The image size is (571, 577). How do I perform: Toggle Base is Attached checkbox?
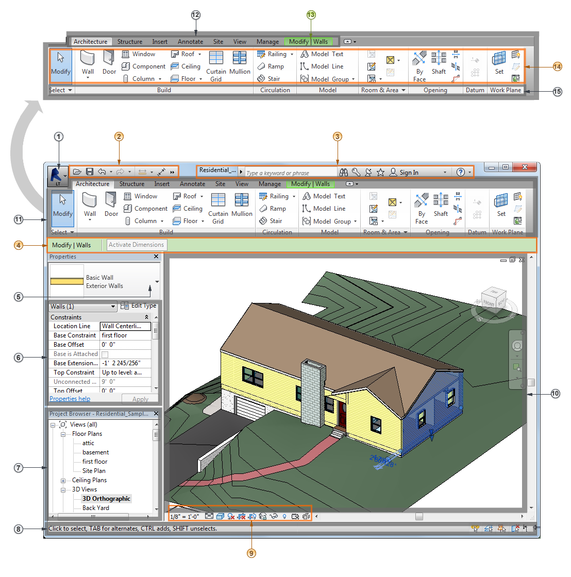point(105,354)
